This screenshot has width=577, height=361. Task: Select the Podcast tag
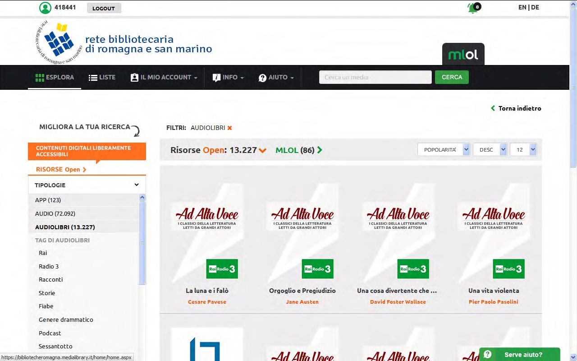[x=50, y=333]
